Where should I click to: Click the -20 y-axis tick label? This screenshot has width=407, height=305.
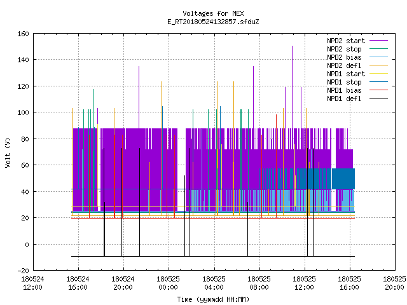click(23, 271)
